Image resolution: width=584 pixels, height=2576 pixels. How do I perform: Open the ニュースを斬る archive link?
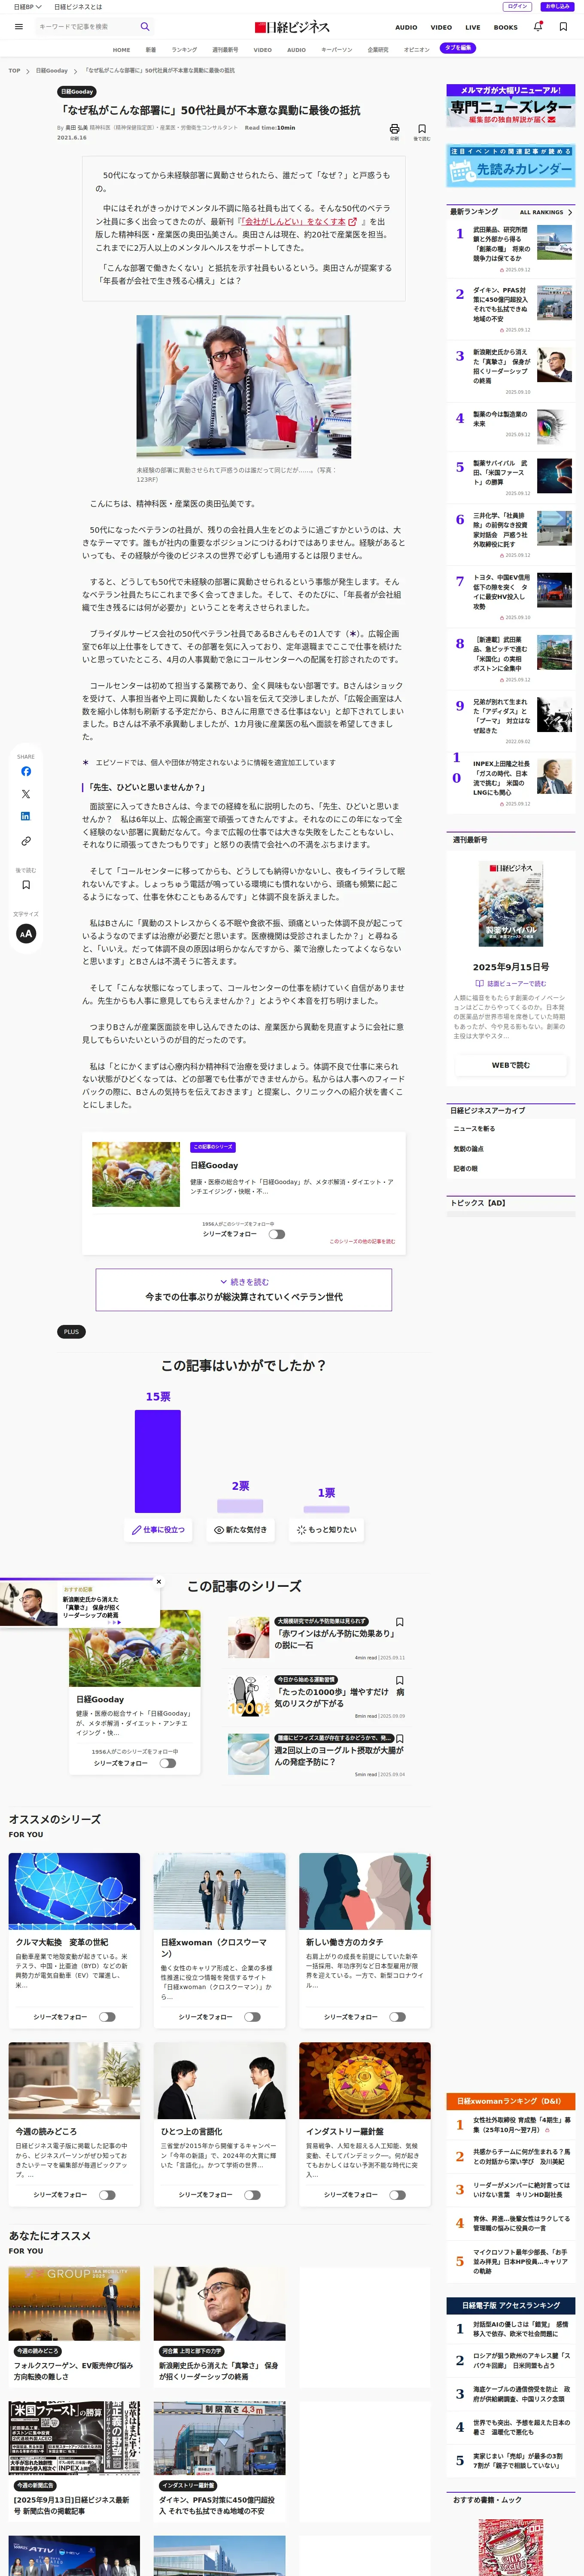tap(474, 1129)
